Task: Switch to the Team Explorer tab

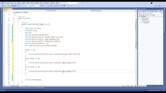Action: tap(157, 86)
